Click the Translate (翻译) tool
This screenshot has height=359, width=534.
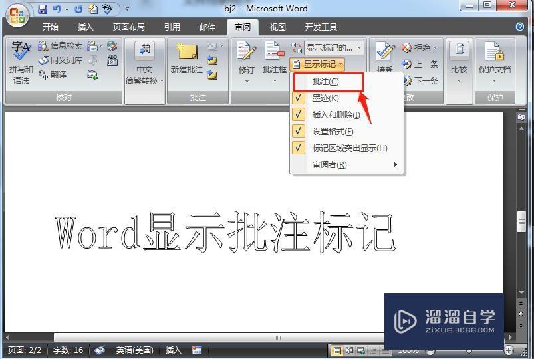53,74
